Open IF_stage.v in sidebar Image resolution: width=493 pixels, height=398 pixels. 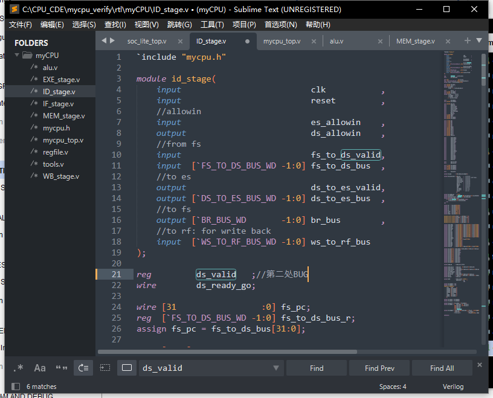tap(58, 104)
